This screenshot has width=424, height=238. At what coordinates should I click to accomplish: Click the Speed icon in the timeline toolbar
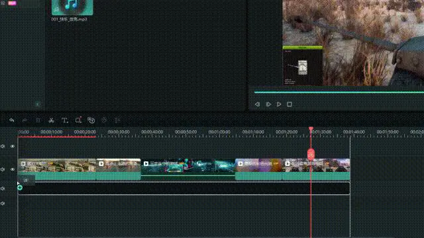point(91,120)
